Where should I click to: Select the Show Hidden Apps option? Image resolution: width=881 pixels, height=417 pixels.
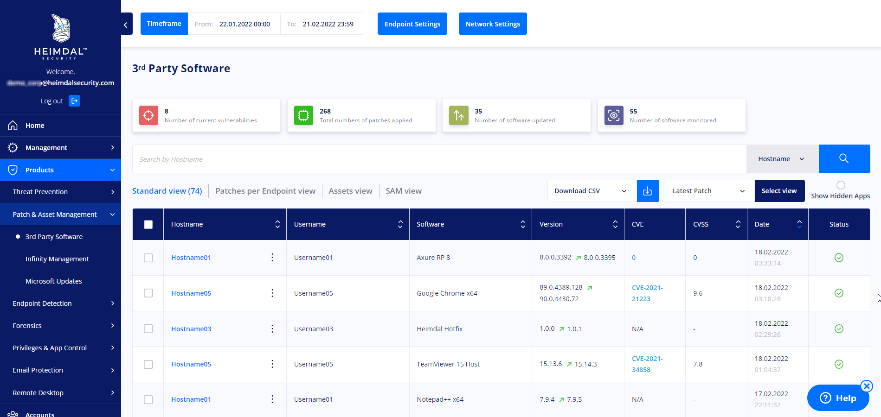tap(840, 185)
